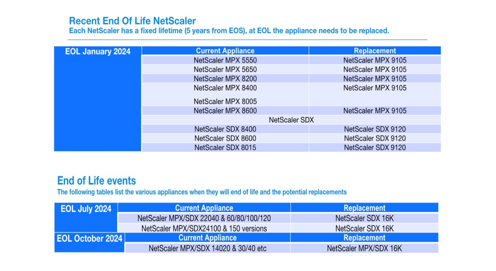Select the NetScaler SDX 8600 appliance cell
The image size is (496, 271).
(x=225, y=138)
